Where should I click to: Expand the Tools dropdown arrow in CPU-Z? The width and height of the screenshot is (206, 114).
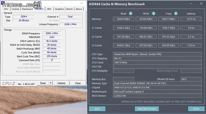coord(51,83)
